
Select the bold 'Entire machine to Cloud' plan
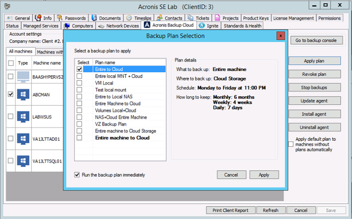tap(120, 138)
